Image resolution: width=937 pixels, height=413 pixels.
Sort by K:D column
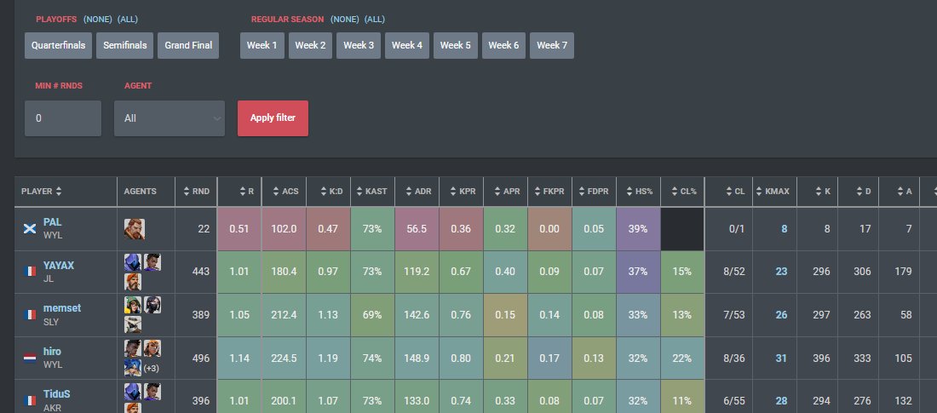[328, 192]
